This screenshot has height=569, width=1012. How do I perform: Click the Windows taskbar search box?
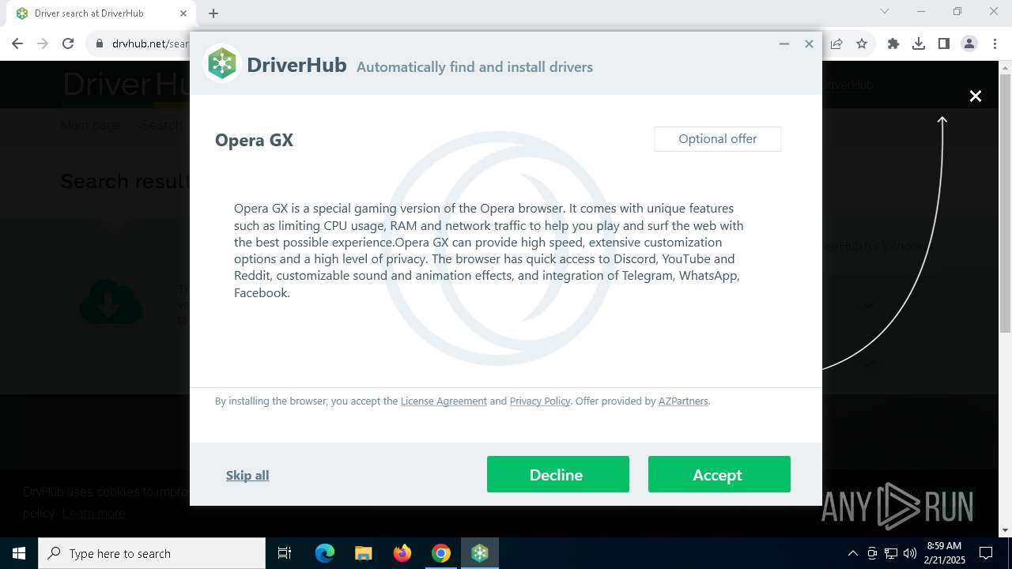point(152,553)
